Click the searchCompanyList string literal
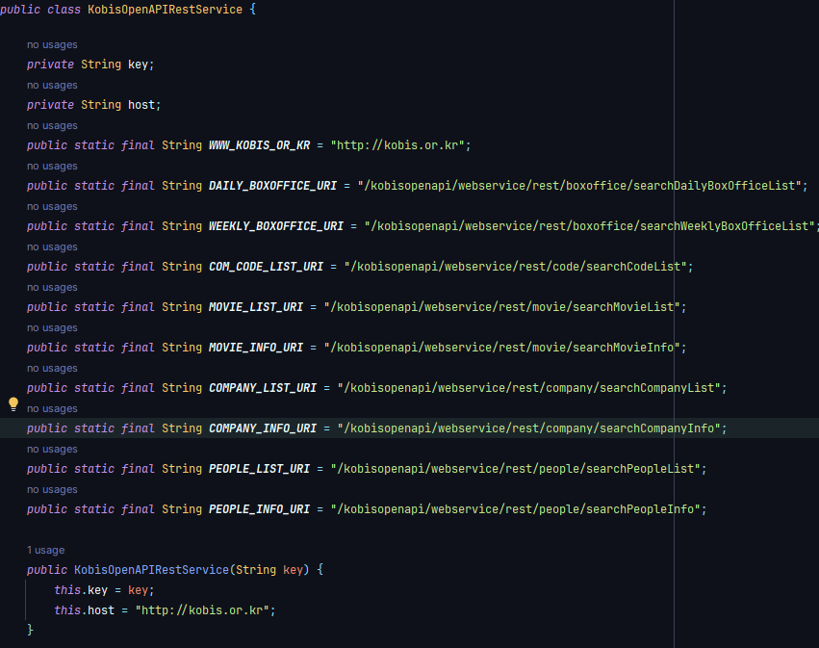Image resolution: width=819 pixels, height=648 pixels. tap(529, 388)
